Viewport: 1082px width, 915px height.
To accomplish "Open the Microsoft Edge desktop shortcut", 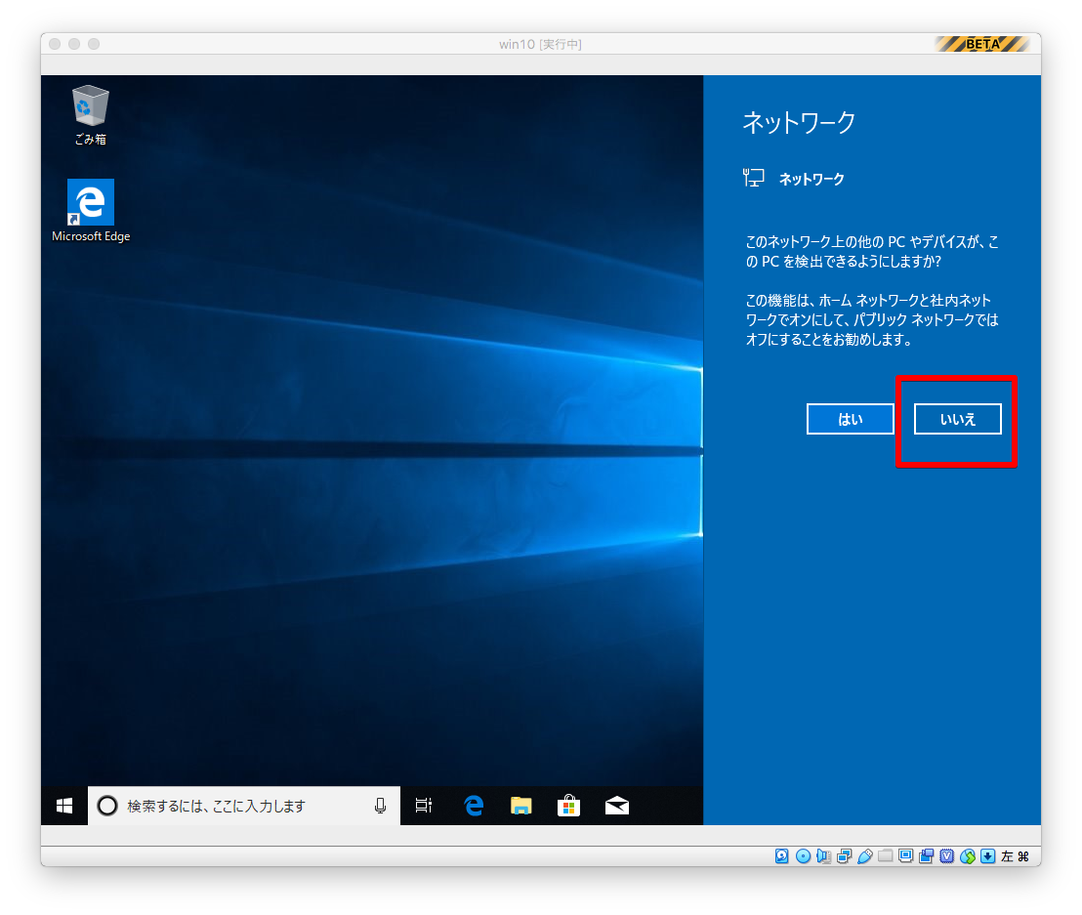I will pyautogui.click(x=91, y=211).
